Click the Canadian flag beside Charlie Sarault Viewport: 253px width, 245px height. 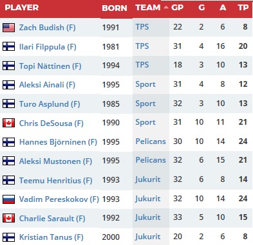pos(8,218)
